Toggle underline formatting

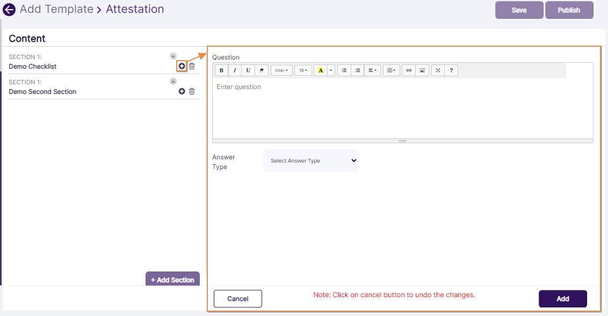[248, 70]
